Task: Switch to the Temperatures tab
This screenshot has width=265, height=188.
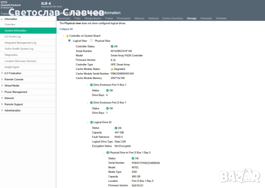Action: (x=93, y=18)
